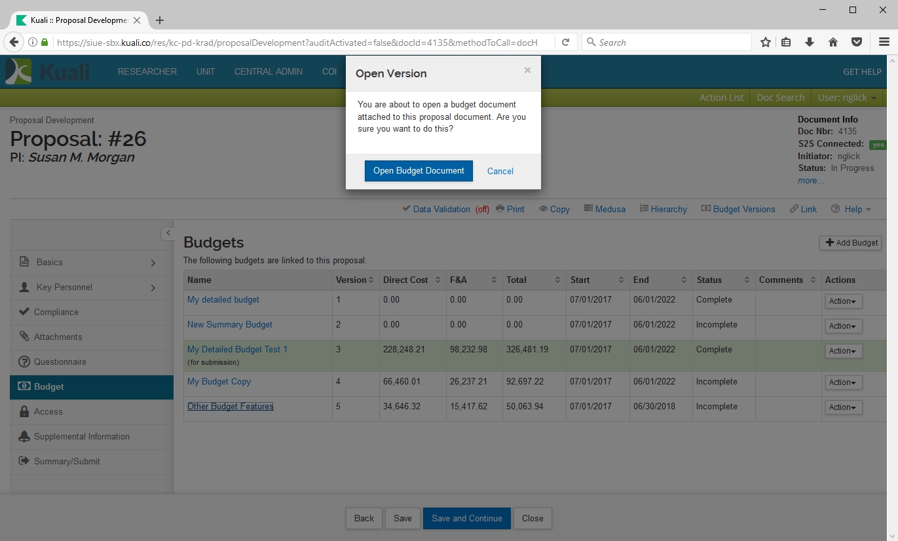The image size is (898, 541).
Task: Open the browser downloads arrow icon
Action: pos(810,43)
